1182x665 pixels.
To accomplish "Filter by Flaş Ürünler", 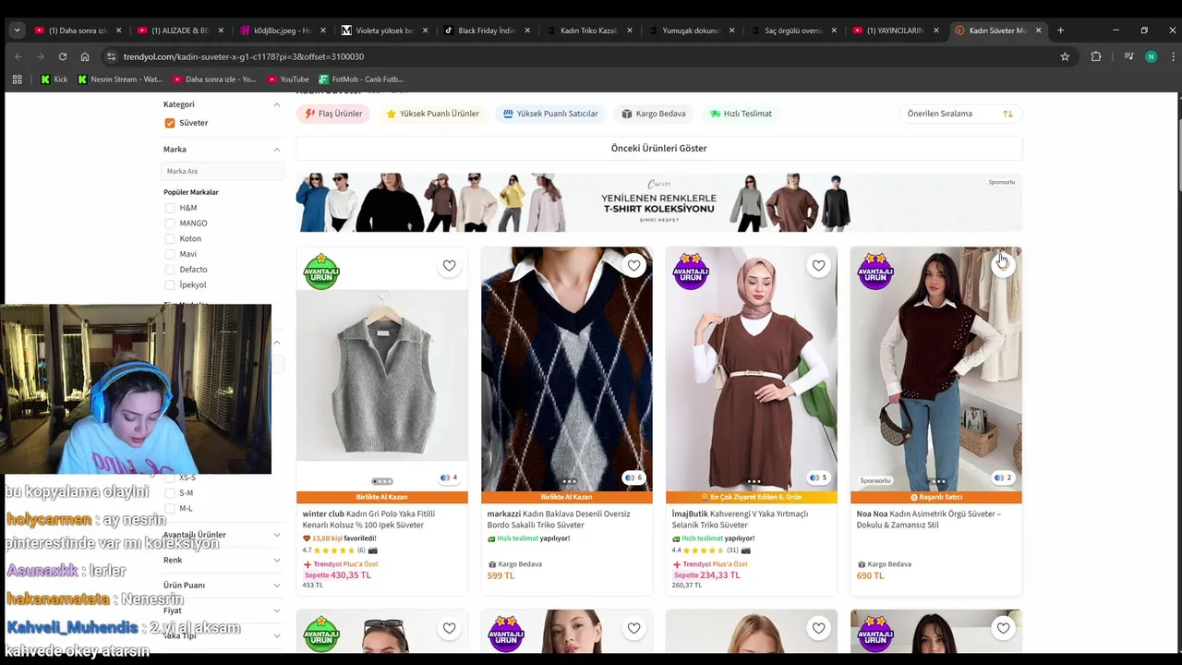I will pyautogui.click(x=334, y=114).
